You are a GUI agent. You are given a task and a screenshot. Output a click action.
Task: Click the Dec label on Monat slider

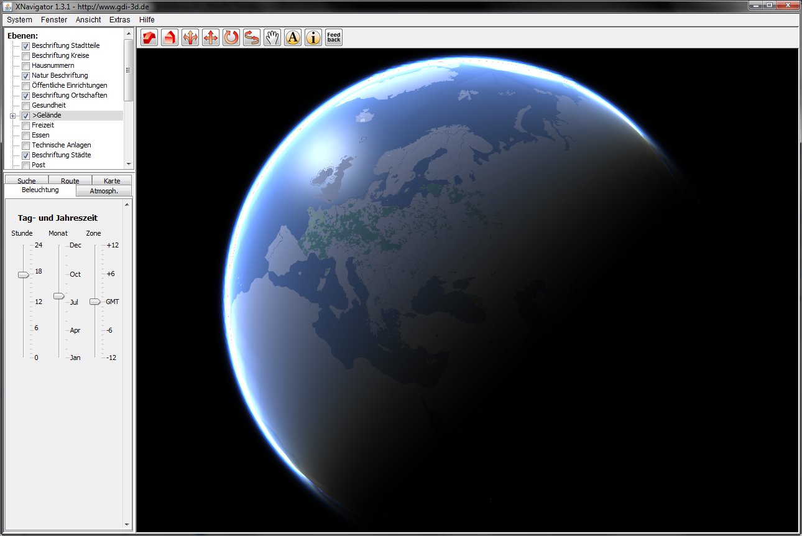pyautogui.click(x=75, y=245)
